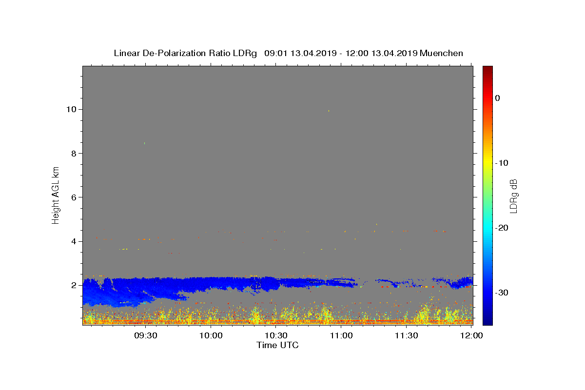Click the 'LDRg dB' colorbar label
The width and height of the screenshot is (585, 390).
click(513, 195)
